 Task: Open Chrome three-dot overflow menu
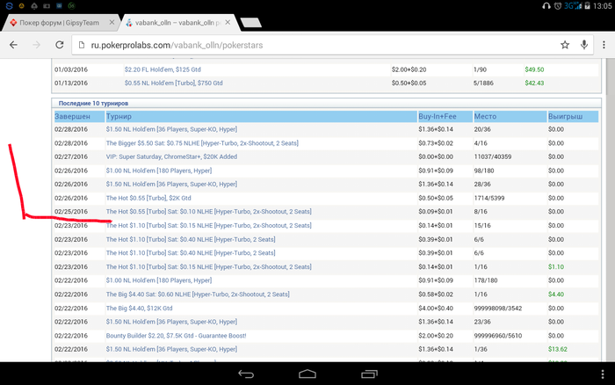click(604, 45)
